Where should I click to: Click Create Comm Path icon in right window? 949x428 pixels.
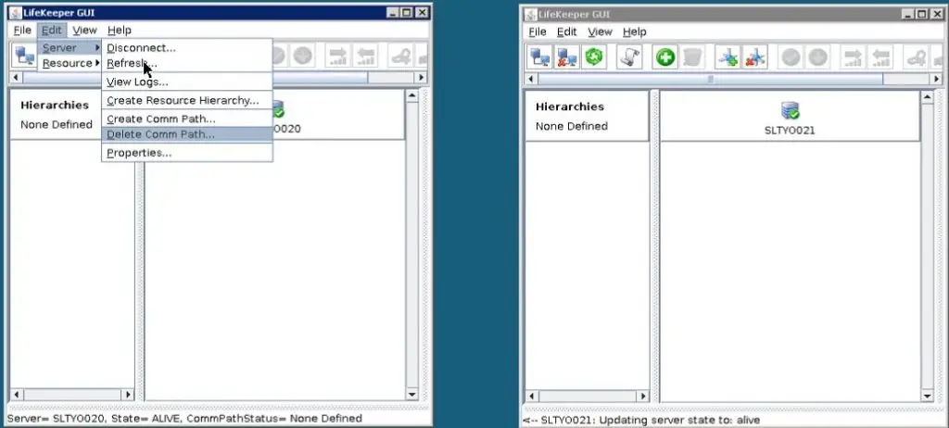pos(728,58)
